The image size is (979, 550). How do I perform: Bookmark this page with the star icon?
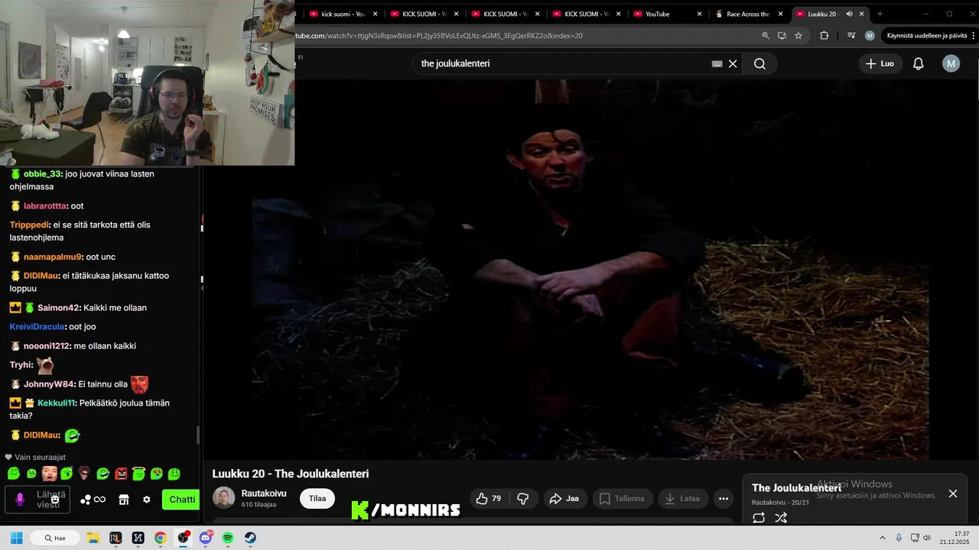[798, 35]
